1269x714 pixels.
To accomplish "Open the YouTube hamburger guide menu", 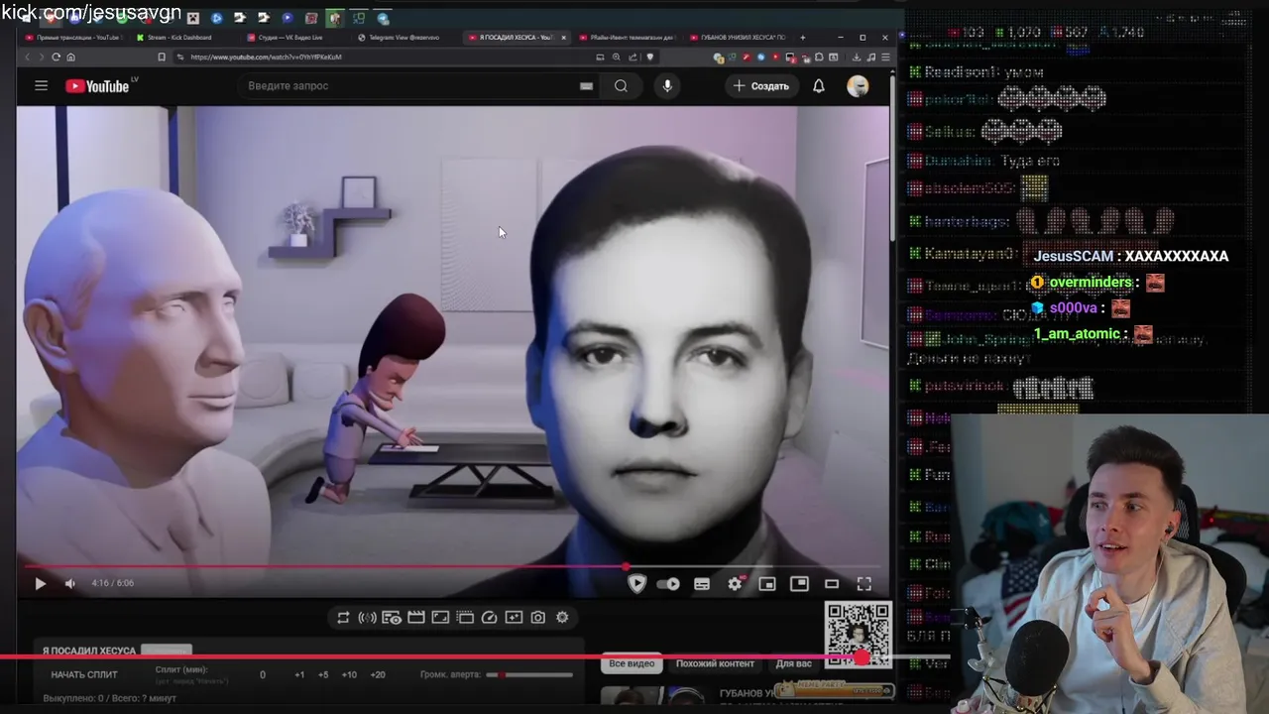I will [x=41, y=85].
